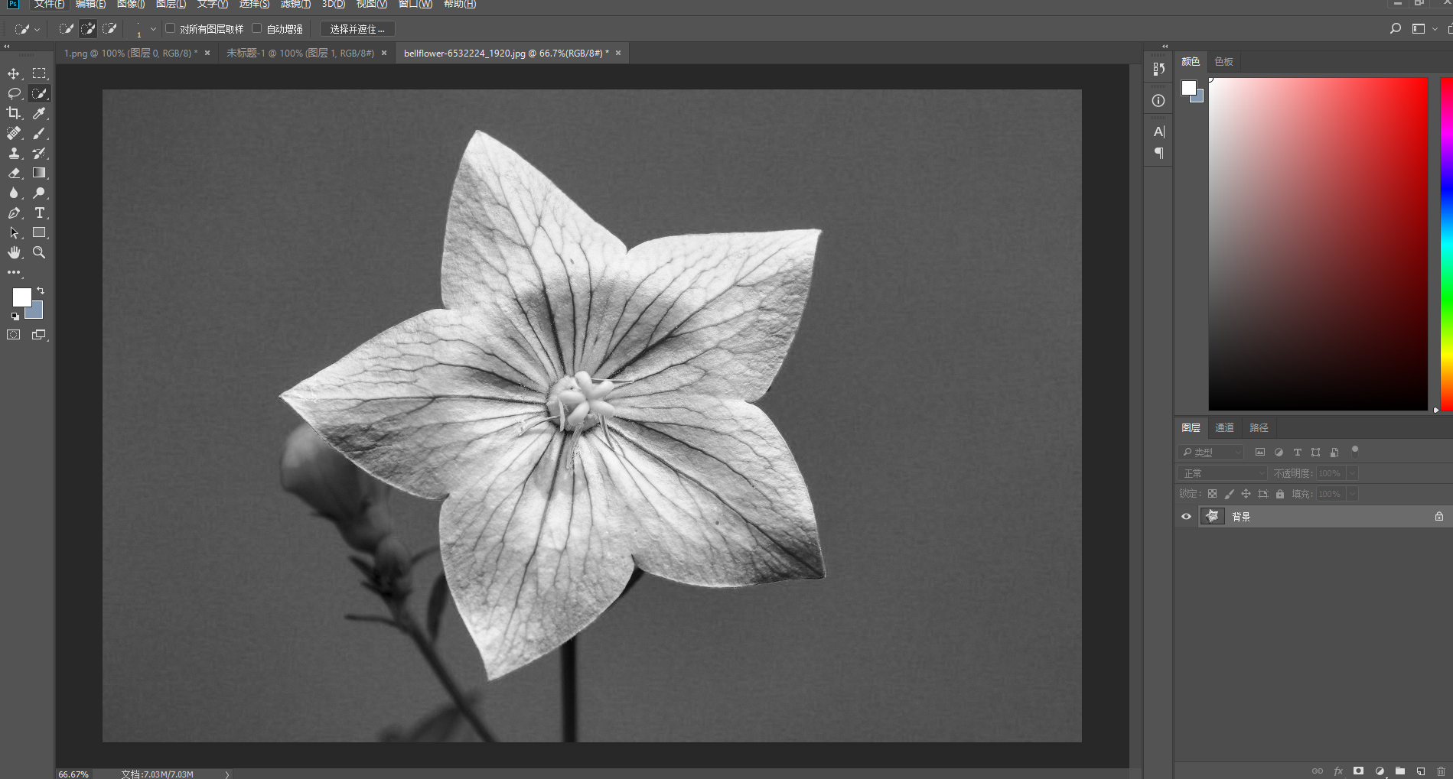The height and width of the screenshot is (779, 1453).
Task: Toggle shape layer filter
Action: [1315, 452]
